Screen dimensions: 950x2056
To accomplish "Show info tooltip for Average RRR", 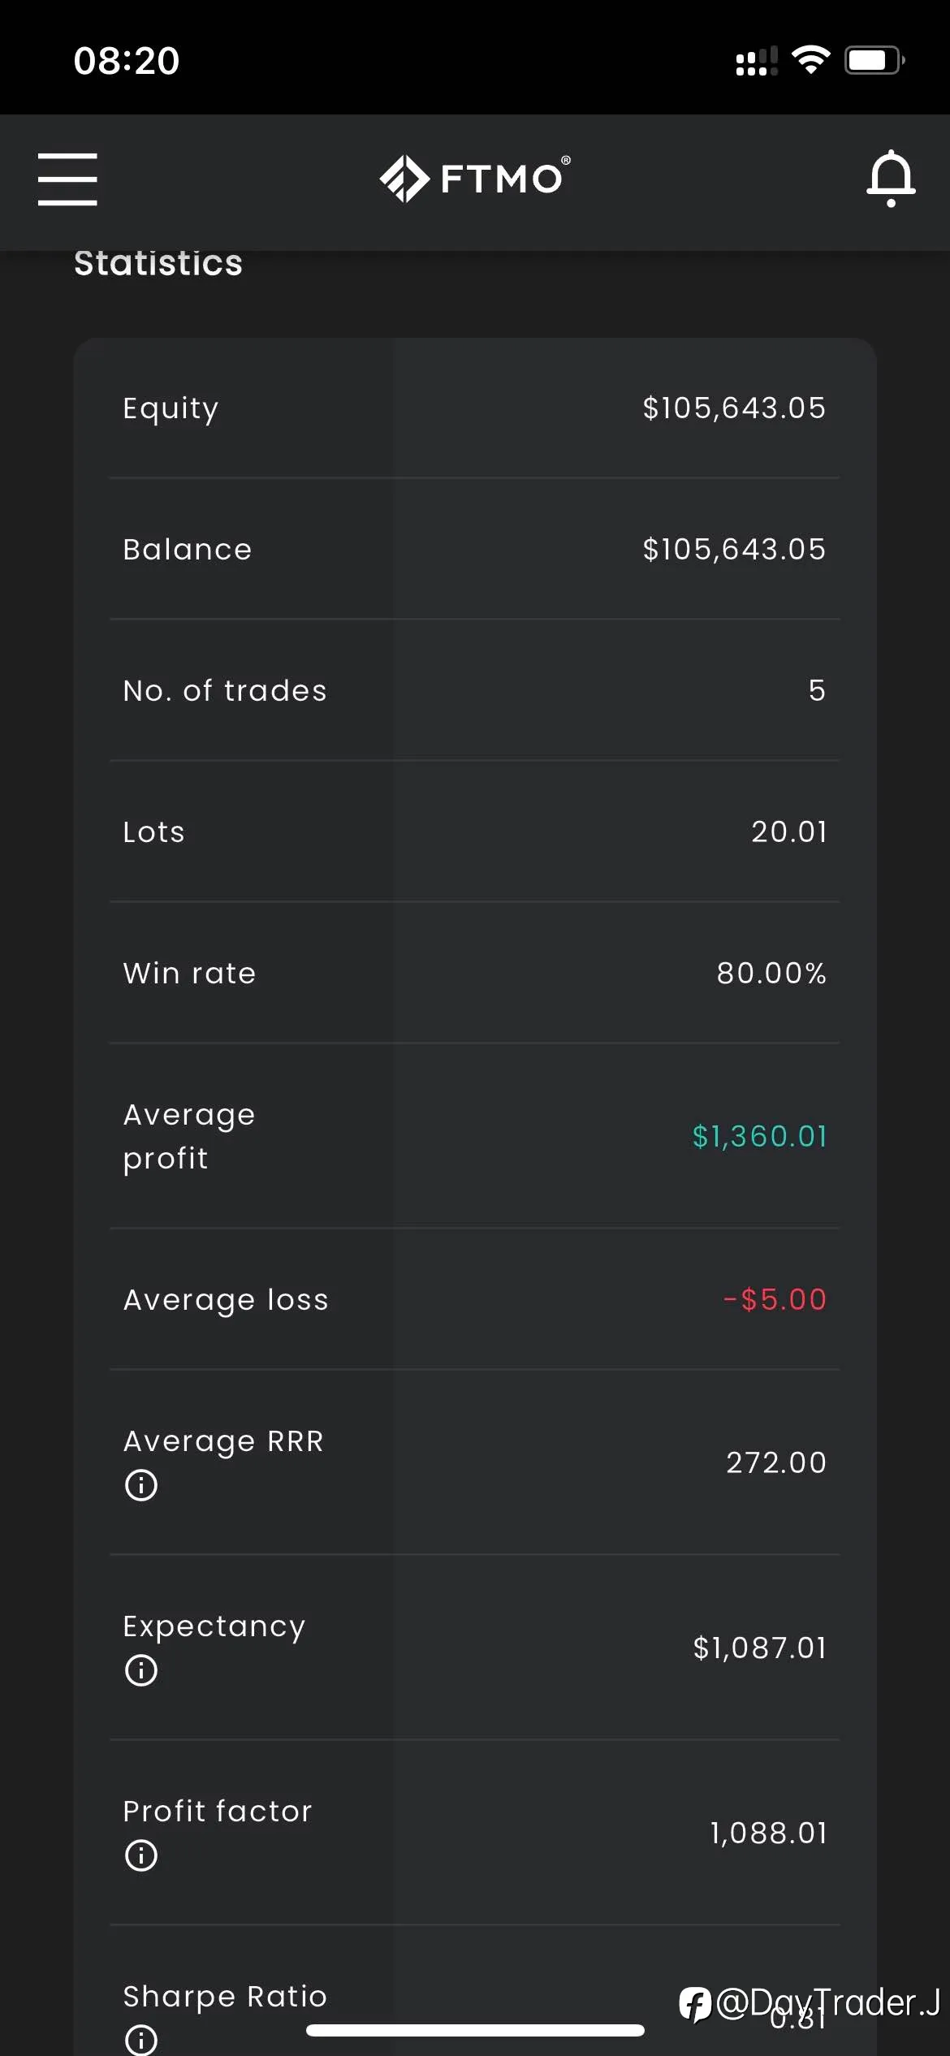I will click(141, 1485).
